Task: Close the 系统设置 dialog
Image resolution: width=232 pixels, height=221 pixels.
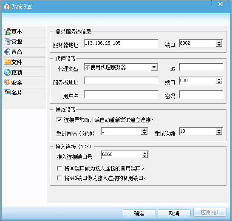Action: click(x=220, y=4)
